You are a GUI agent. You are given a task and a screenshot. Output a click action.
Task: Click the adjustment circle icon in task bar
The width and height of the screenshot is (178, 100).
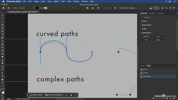[x=71, y=95]
